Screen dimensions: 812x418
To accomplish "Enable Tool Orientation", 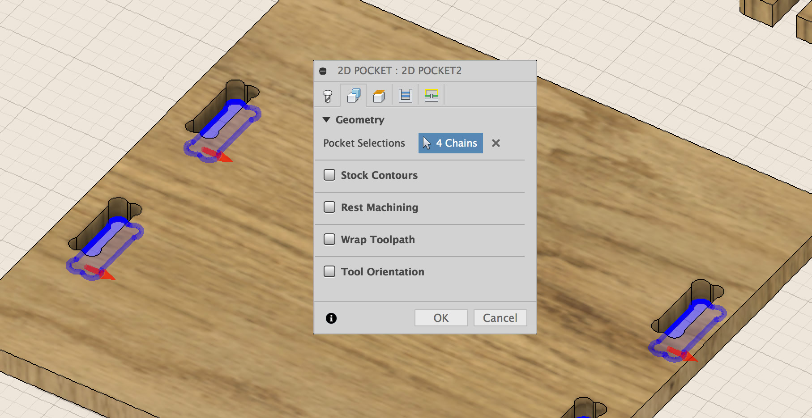I will [x=329, y=271].
